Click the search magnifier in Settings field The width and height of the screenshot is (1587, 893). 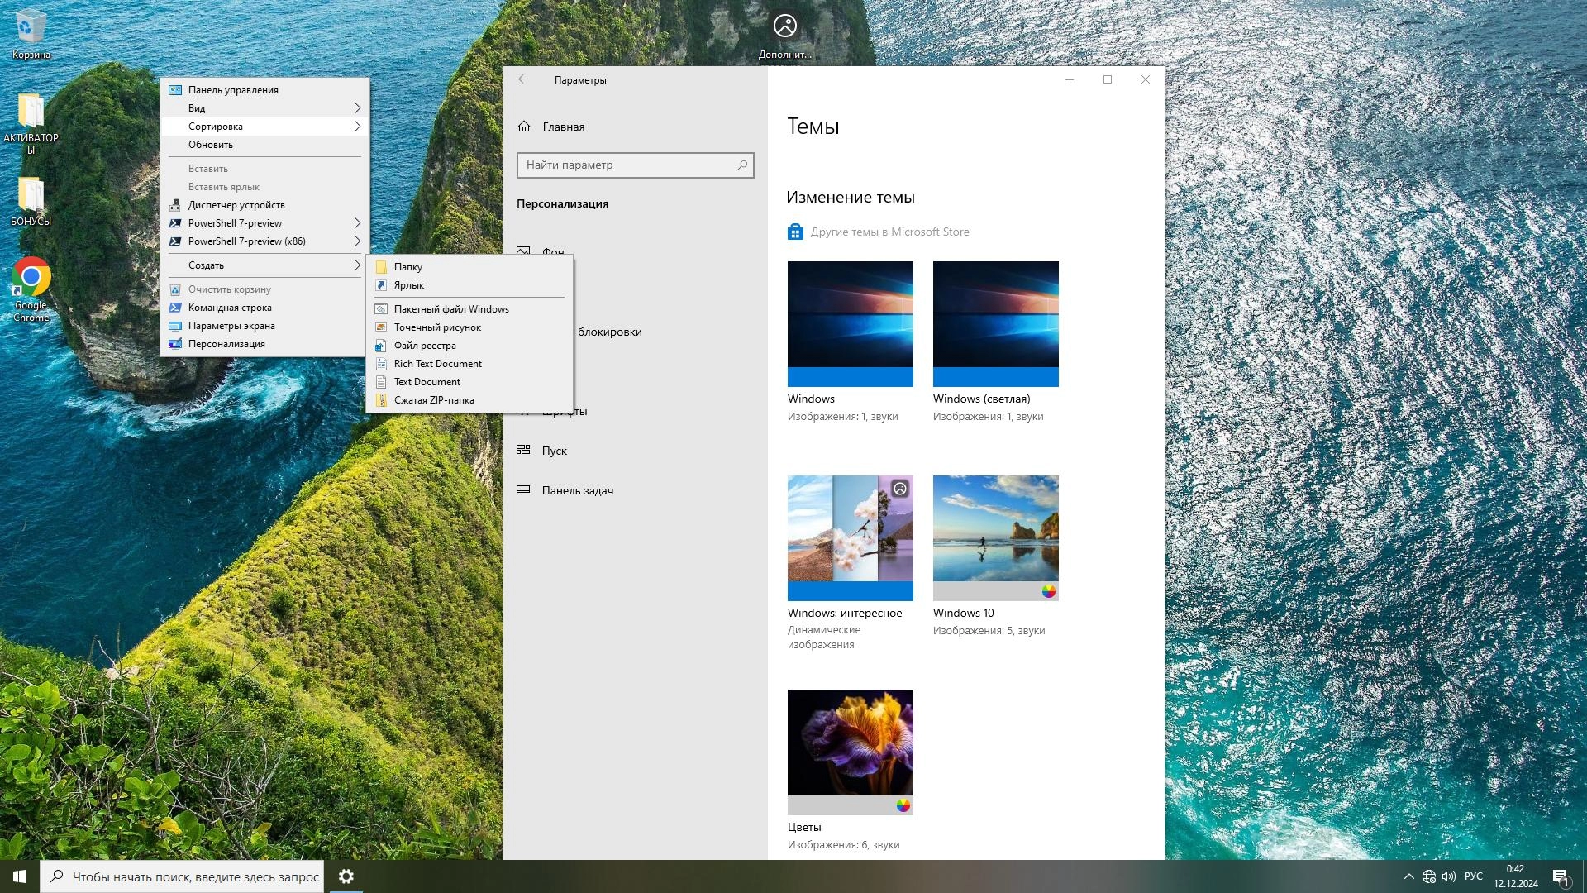[x=741, y=165]
